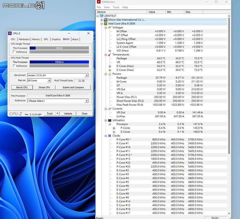Click the Temperatures thermometer icon
240x219 pixels.
click(110, 55)
